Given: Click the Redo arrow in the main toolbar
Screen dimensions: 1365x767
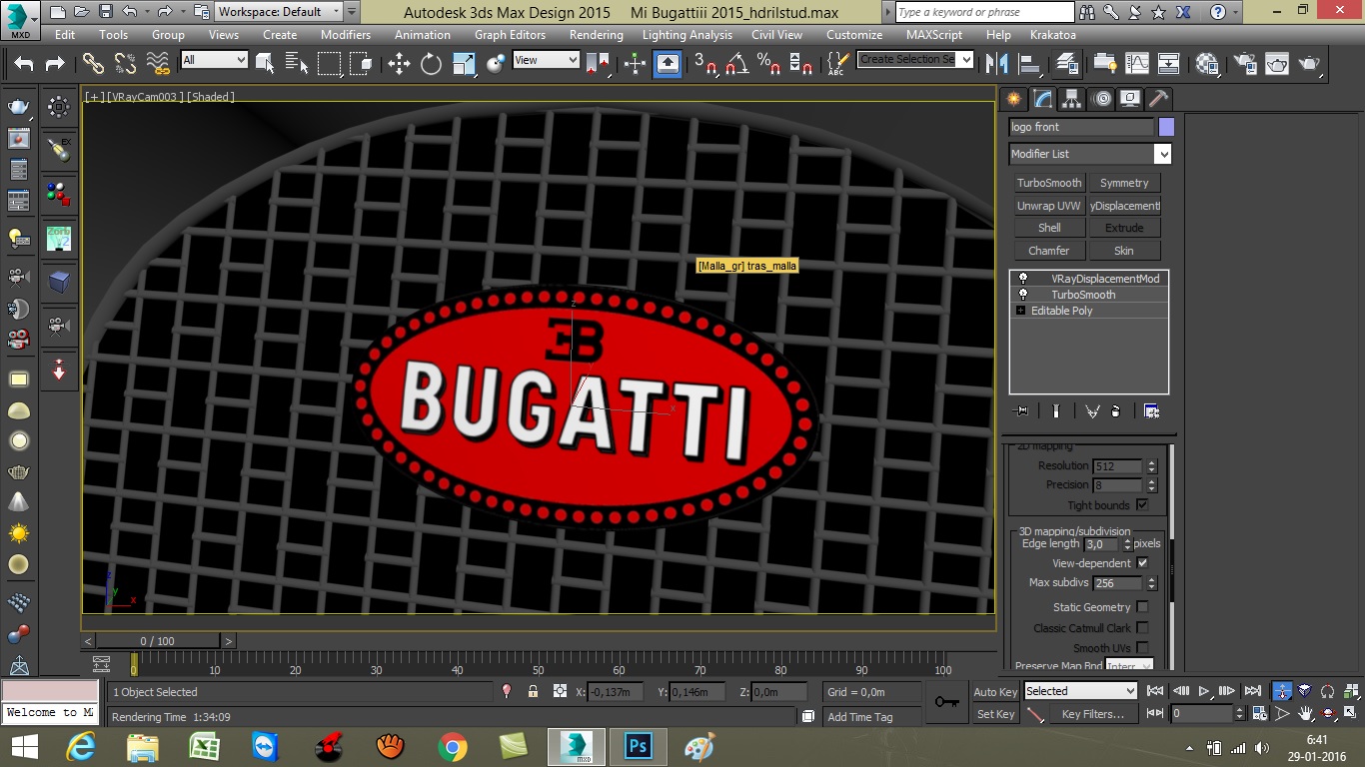Looking at the screenshot, I should pos(55,63).
